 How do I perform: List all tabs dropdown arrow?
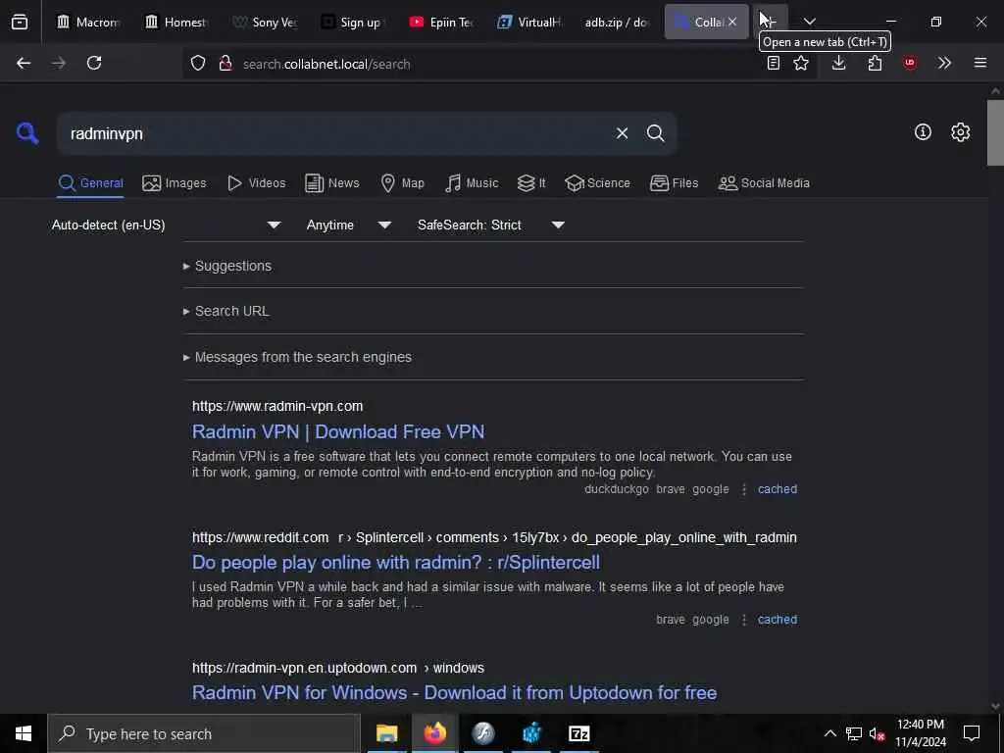click(x=809, y=22)
